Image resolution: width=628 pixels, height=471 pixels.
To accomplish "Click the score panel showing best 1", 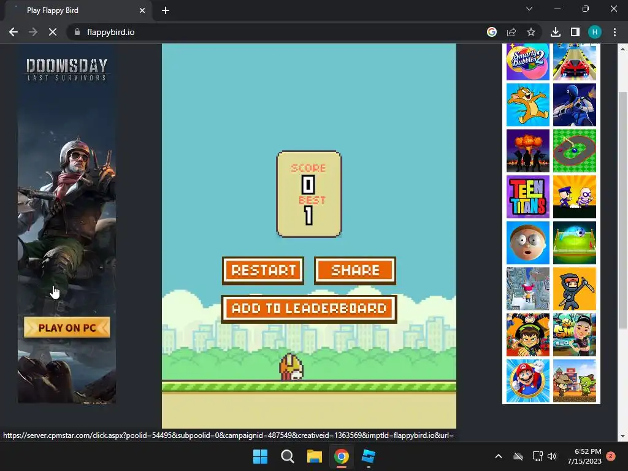I will click(309, 194).
